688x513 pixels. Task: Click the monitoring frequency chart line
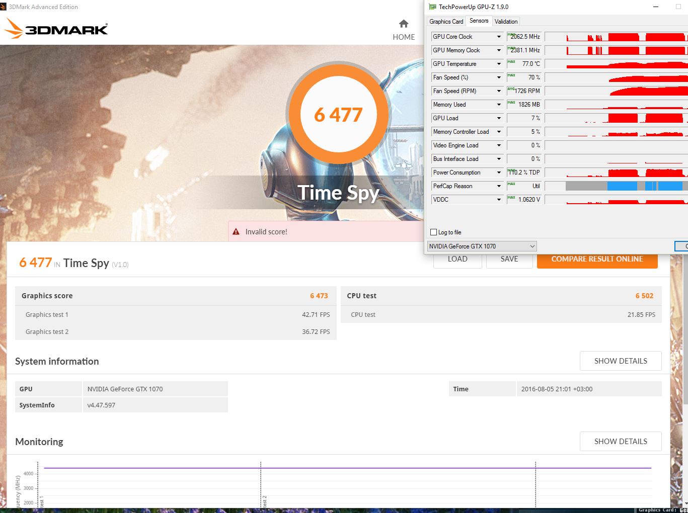click(x=347, y=468)
